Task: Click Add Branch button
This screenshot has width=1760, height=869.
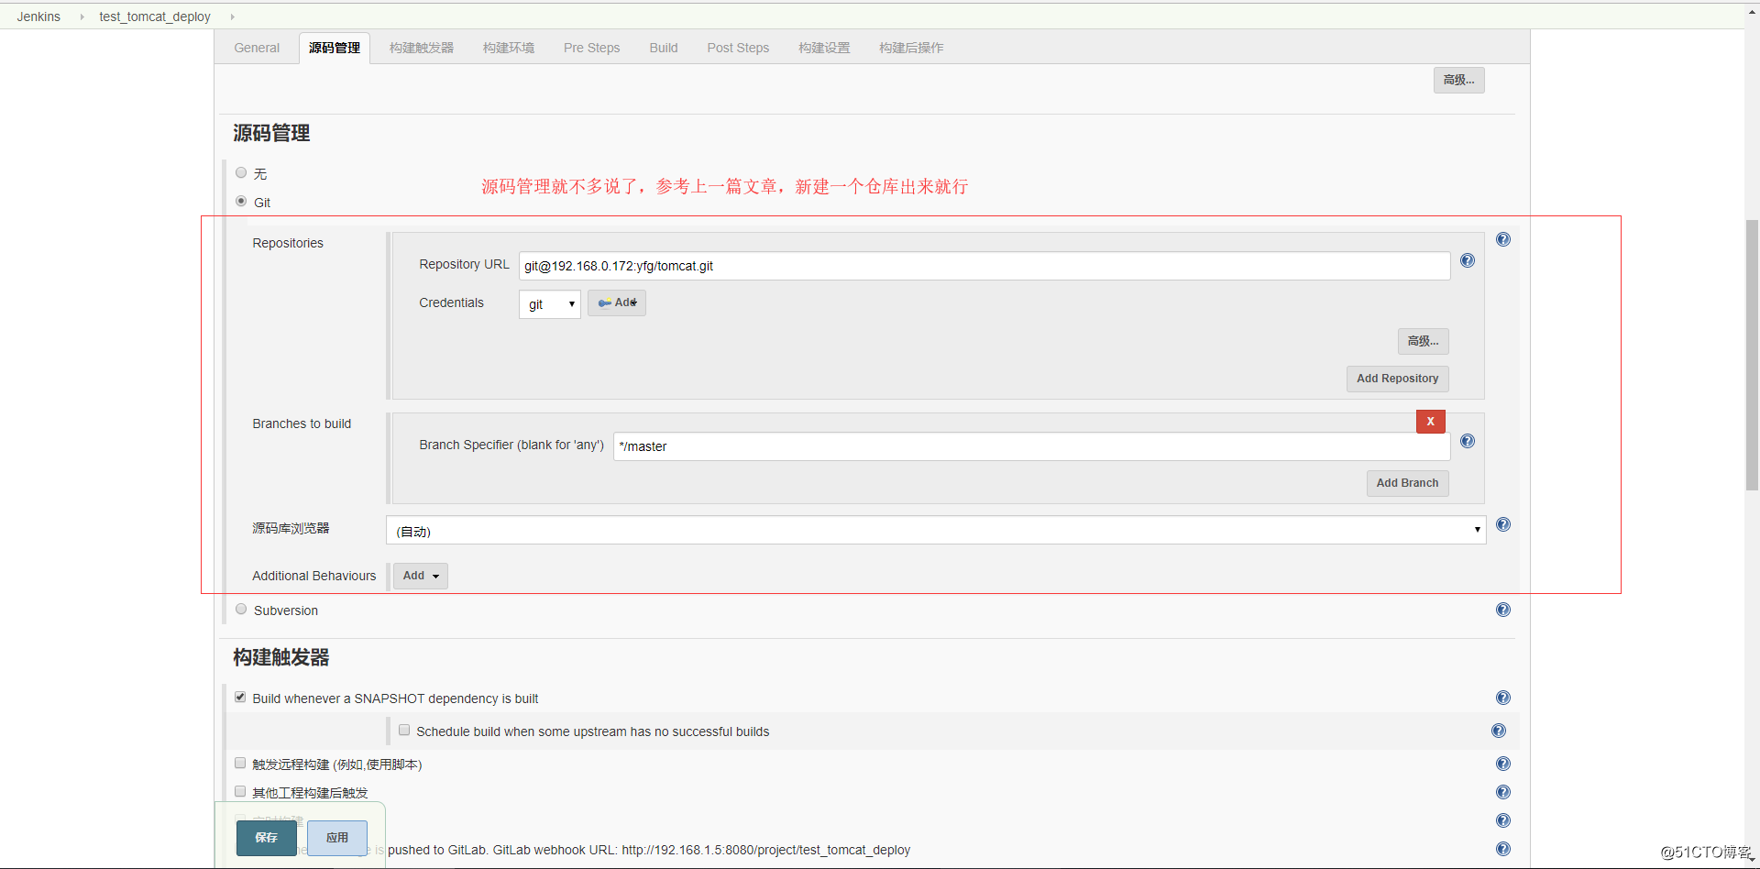Action: click(x=1408, y=483)
